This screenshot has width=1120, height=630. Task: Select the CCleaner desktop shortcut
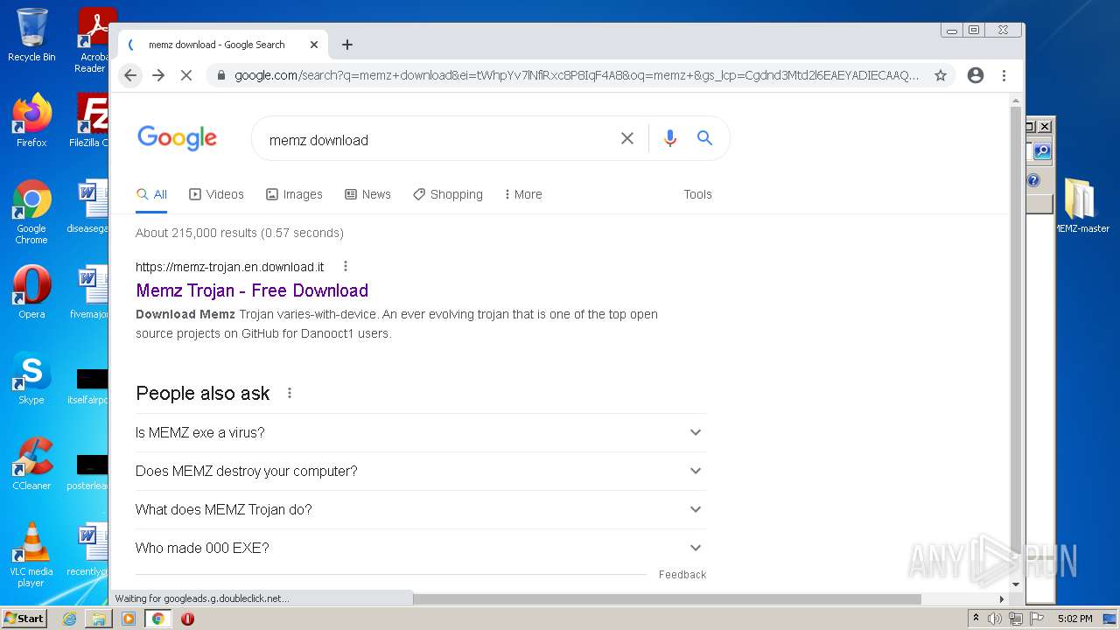pyautogui.click(x=31, y=464)
